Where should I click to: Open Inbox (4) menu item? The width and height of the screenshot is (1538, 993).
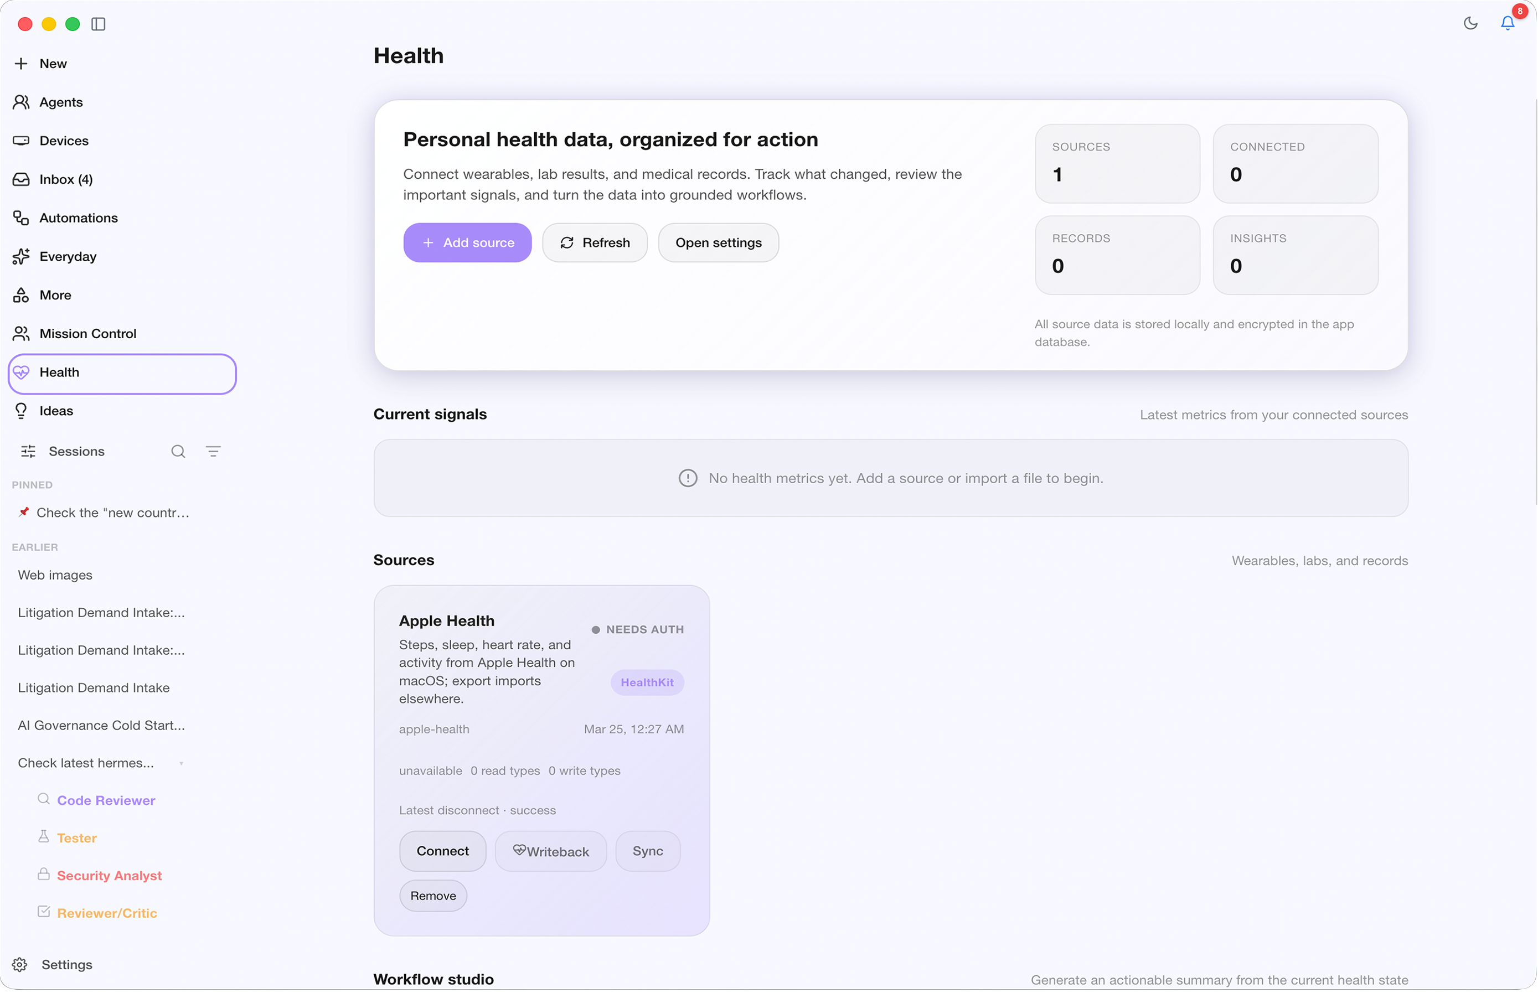click(66, 179)
